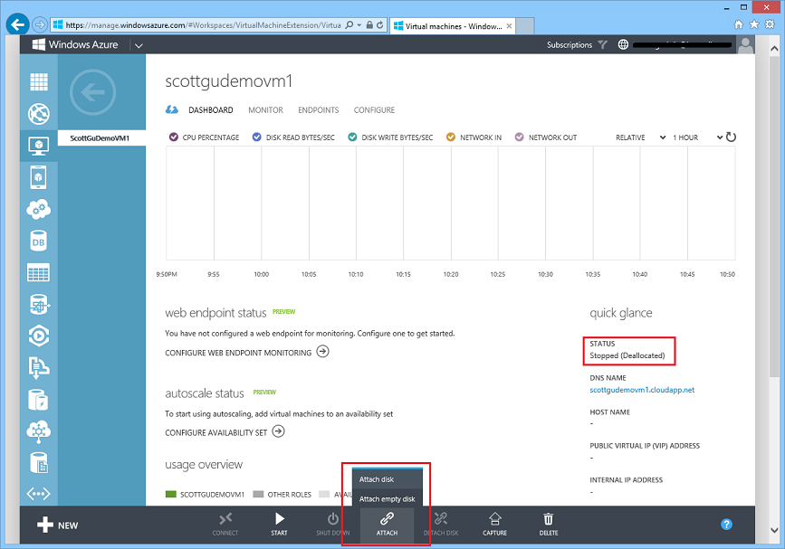The width and height of the screenshot is (785, 549).
Task: Click Configure Availability Set link
Action: (x=225, y=432)
